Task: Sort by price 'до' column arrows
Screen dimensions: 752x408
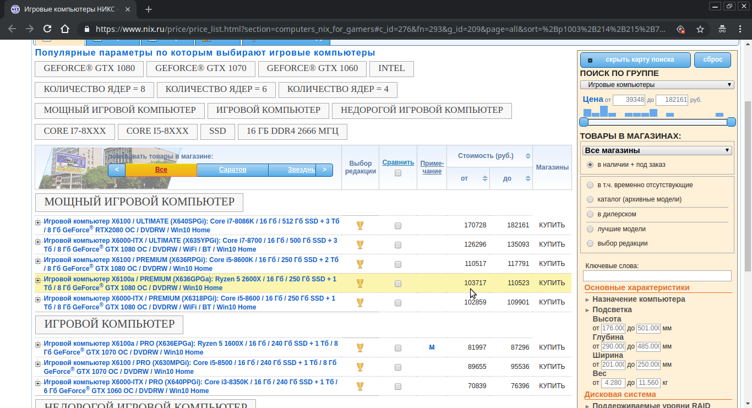Action: (x=528, y=178)
